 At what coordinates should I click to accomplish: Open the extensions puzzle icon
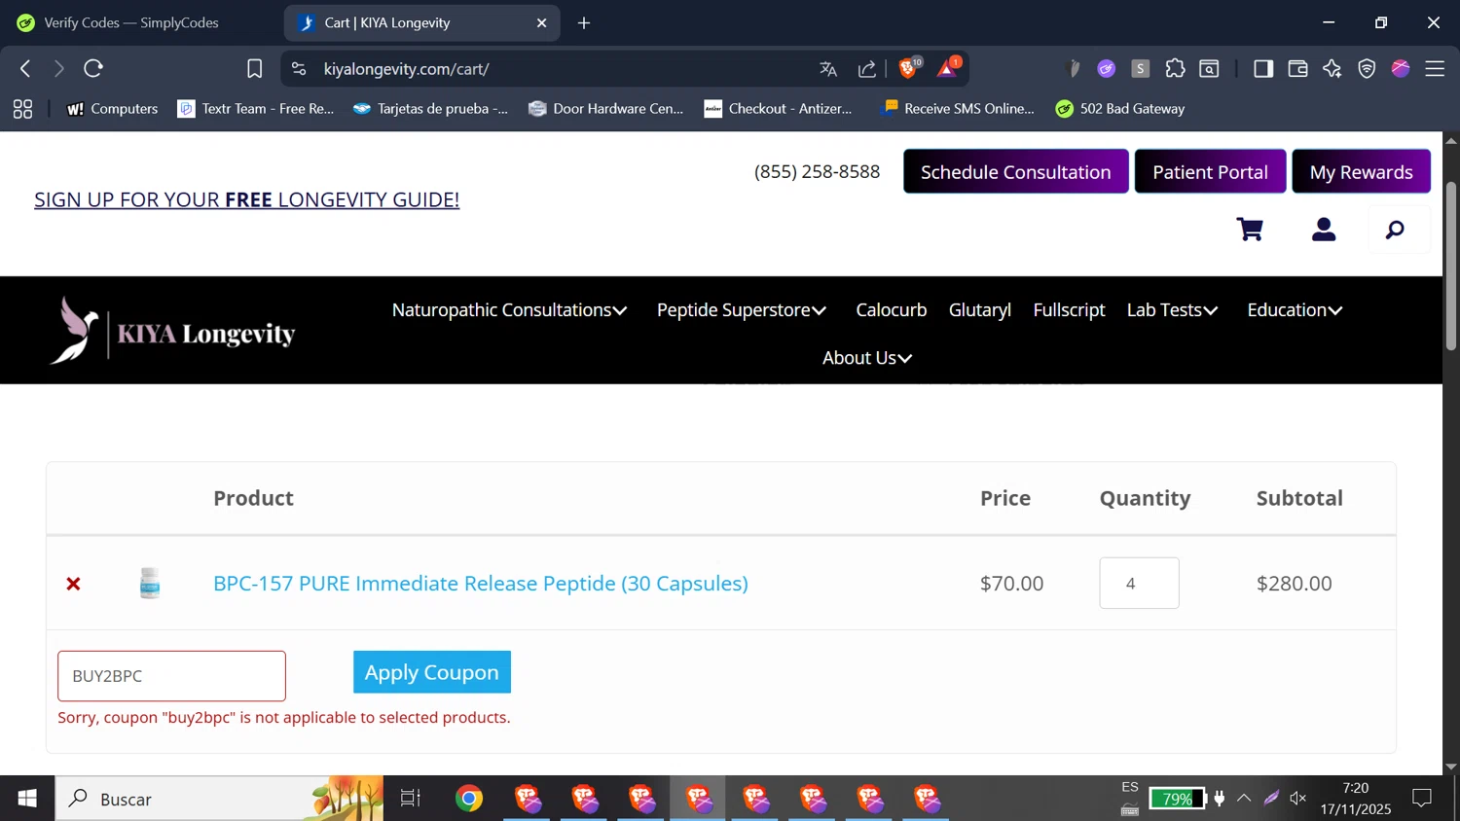[x=1175, y=68]
